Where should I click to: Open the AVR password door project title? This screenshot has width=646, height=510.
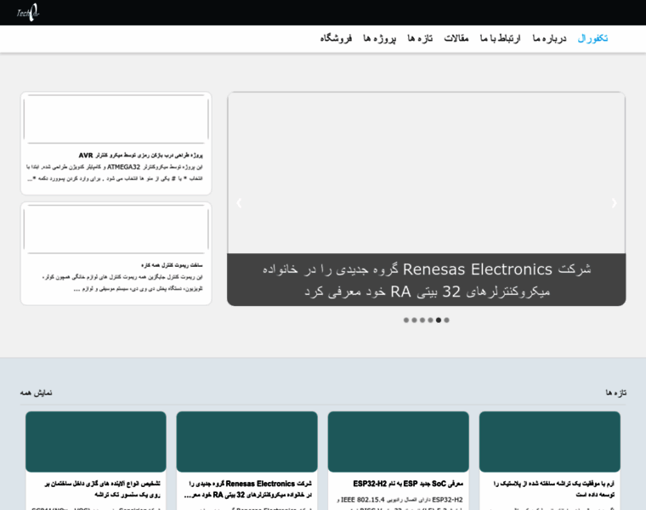point(140,156)
